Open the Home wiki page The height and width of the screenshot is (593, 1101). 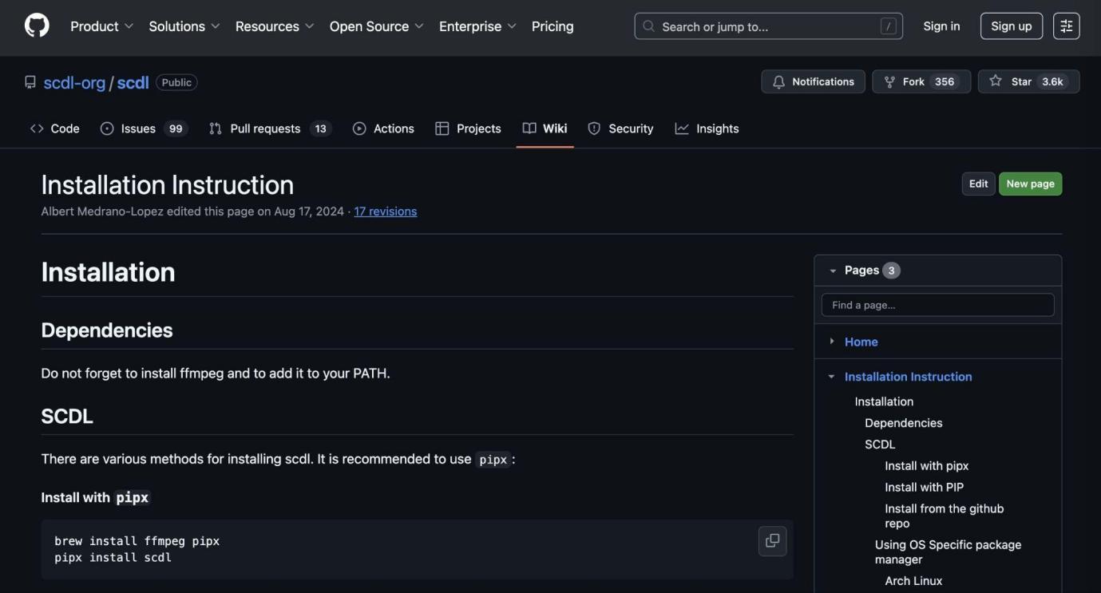click(x=861, y=342)
